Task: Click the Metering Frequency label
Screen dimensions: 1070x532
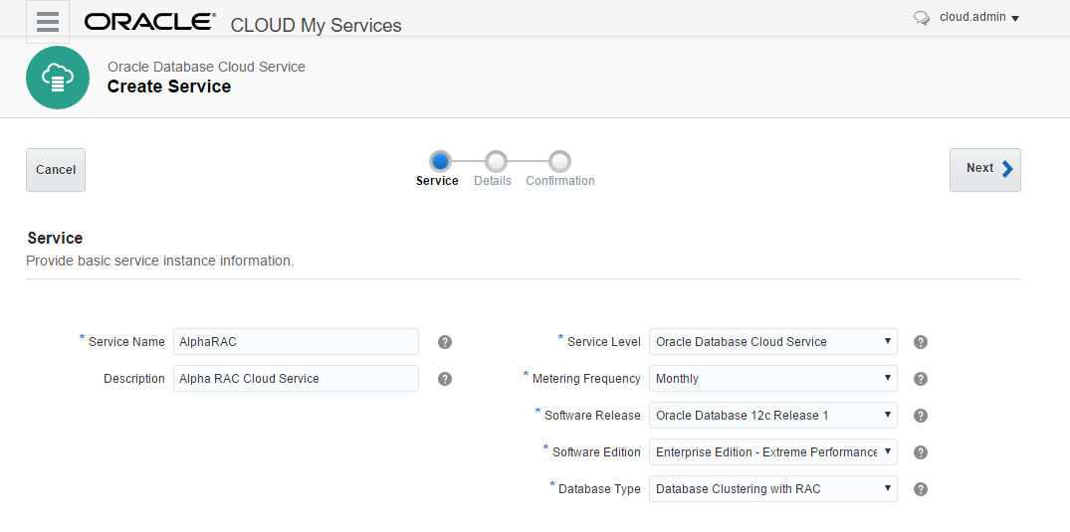Action: click(x=586, y=379)
